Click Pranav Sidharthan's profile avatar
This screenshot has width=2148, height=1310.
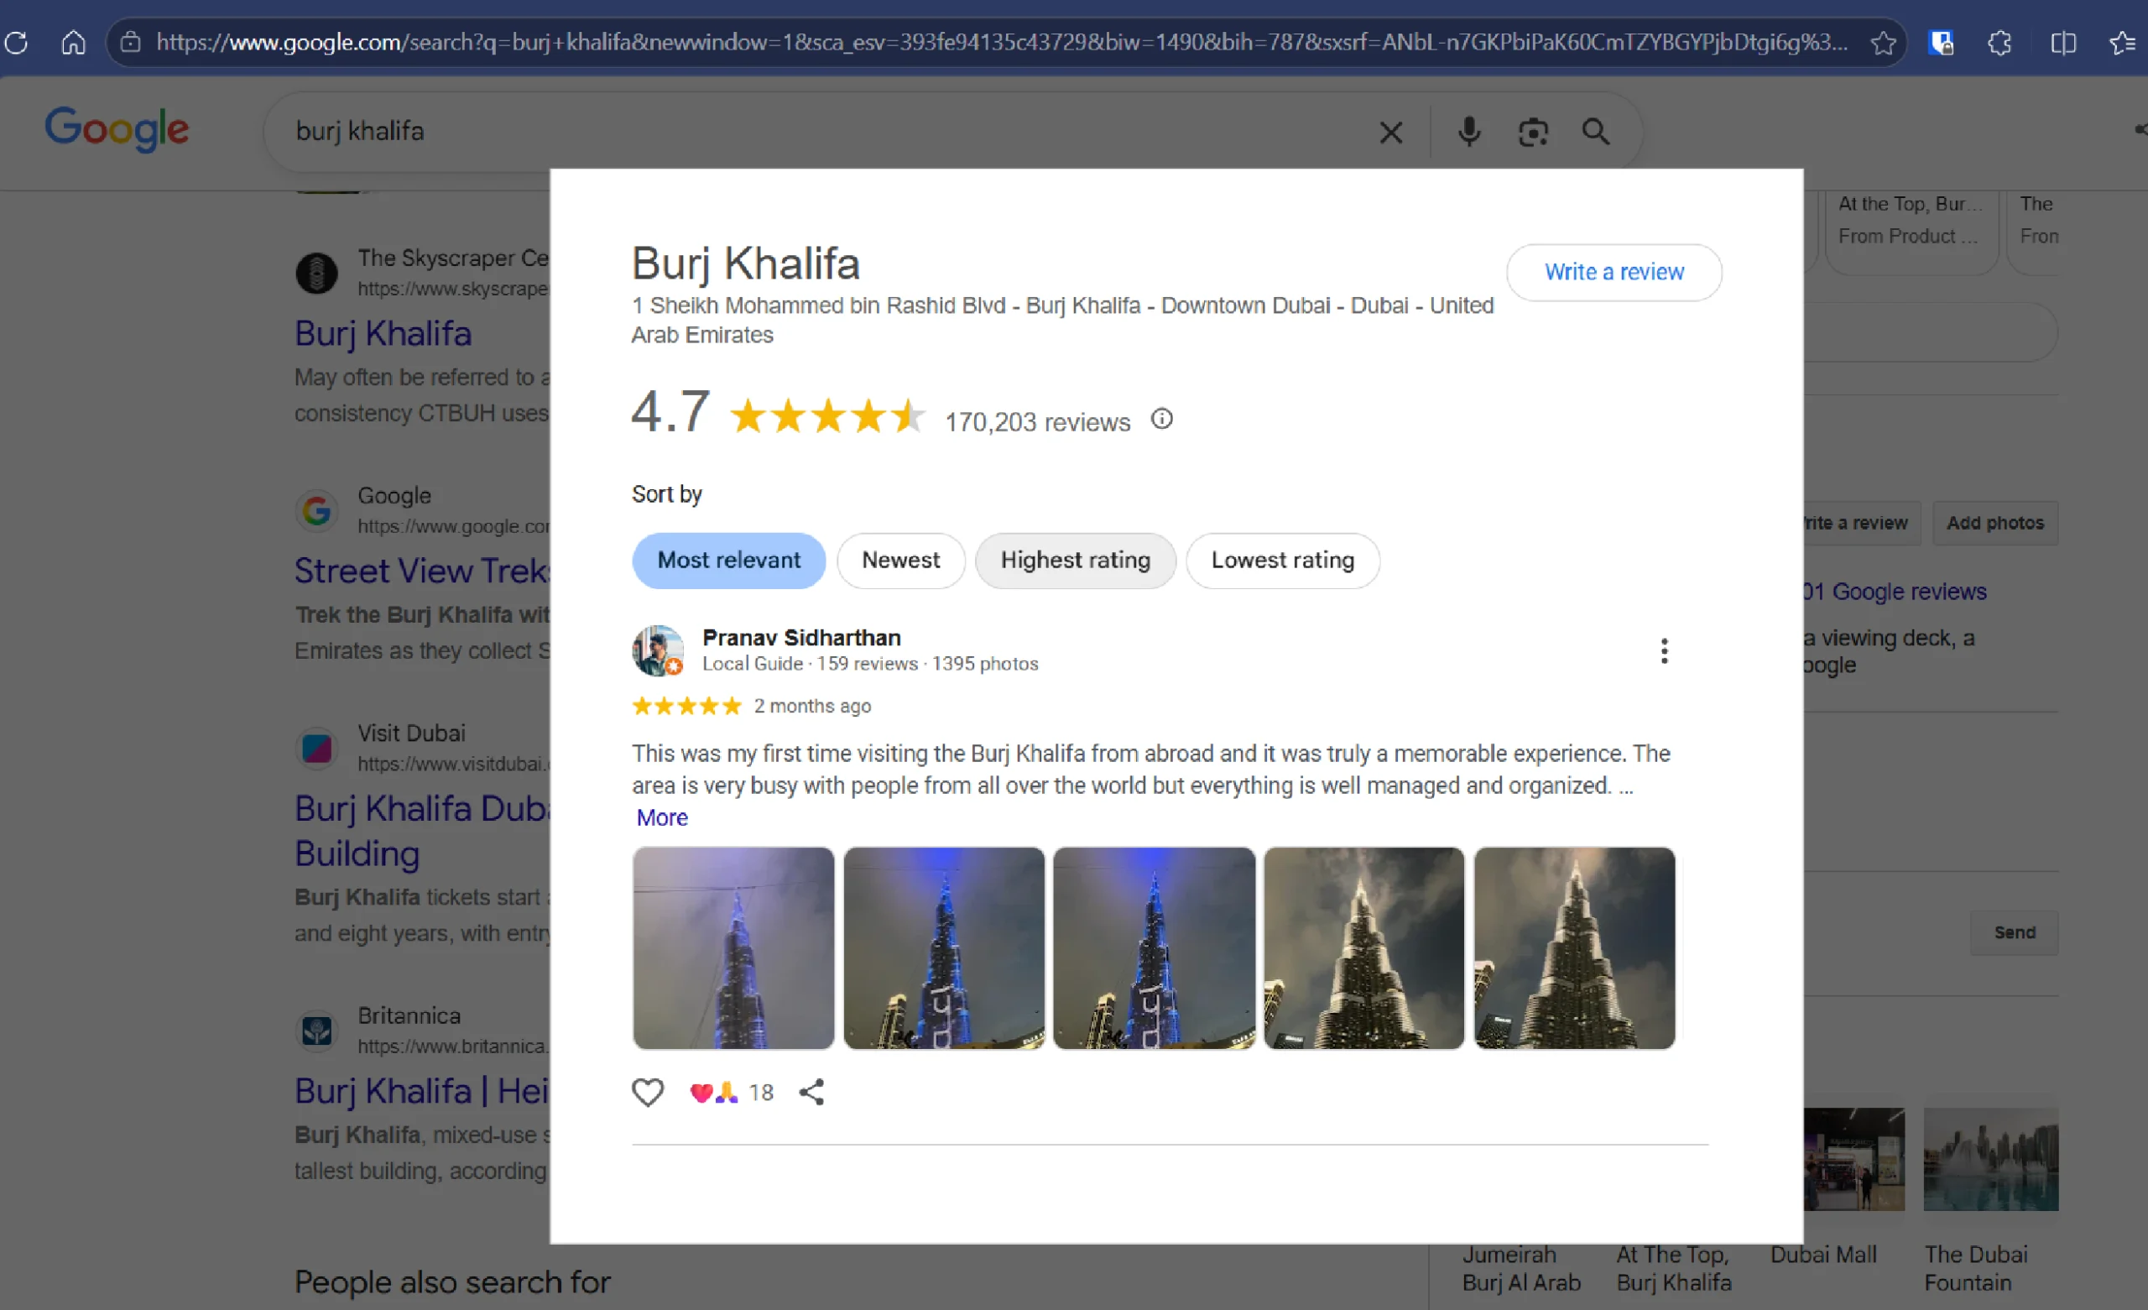click(657, 650)
